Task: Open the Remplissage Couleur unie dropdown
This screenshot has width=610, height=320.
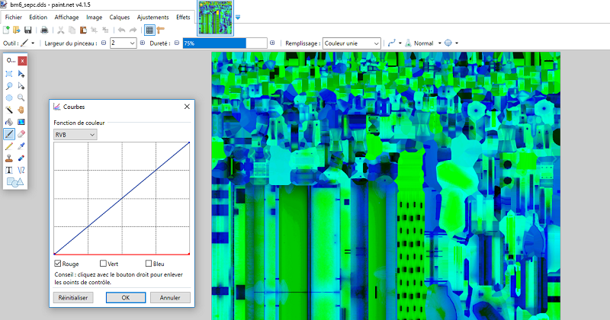Action: click(352, 43)
